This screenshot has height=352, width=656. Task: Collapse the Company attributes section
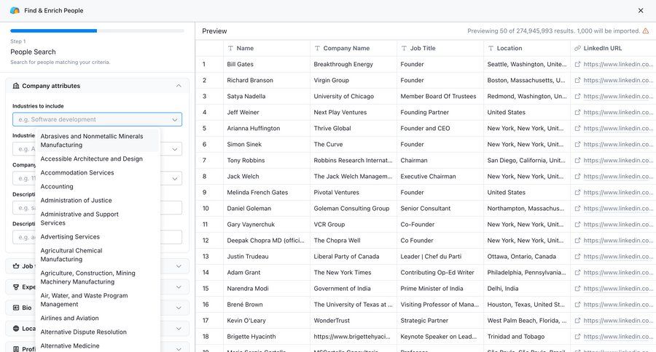pos(179,86)
